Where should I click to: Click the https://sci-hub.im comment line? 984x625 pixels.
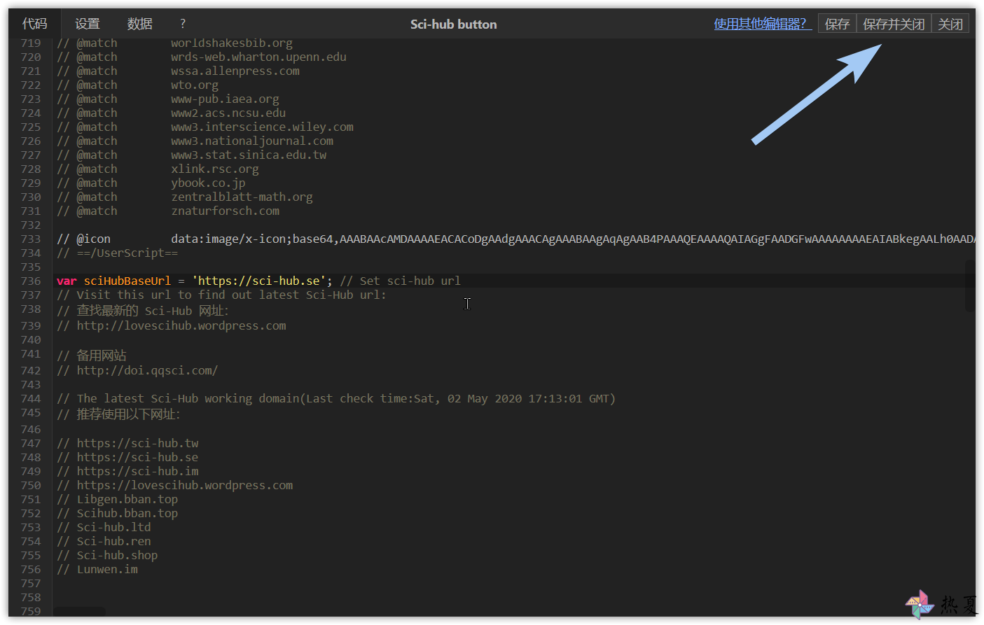click(x=127, y=471)
